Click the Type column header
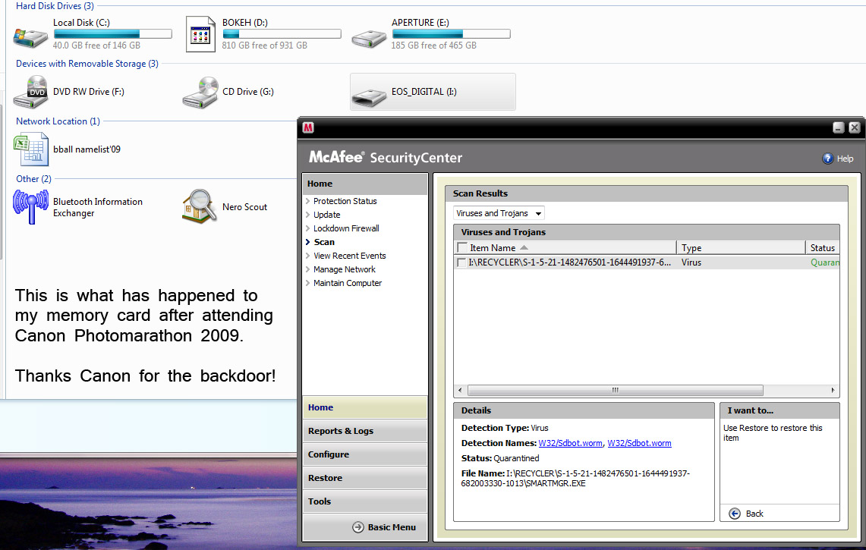 pos(742,248)
